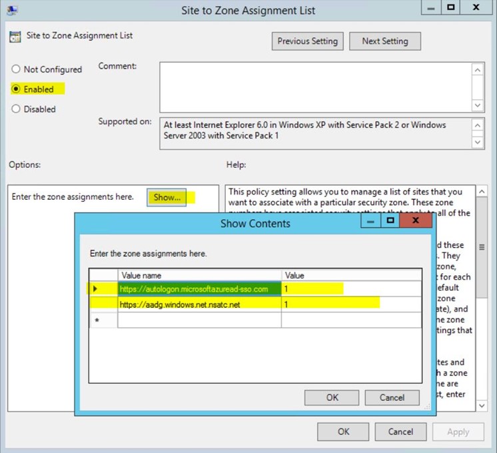Viewport: 497px width, 453px height.
Task: Click the Value cell for aadg.windows.net row
Action: tap(352, 304)
